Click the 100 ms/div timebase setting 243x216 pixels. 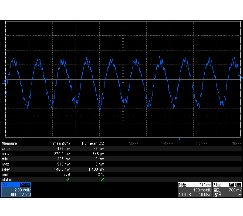click(202, 190)
